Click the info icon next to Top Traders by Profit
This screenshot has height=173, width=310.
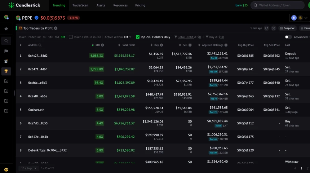click(56, 28)
